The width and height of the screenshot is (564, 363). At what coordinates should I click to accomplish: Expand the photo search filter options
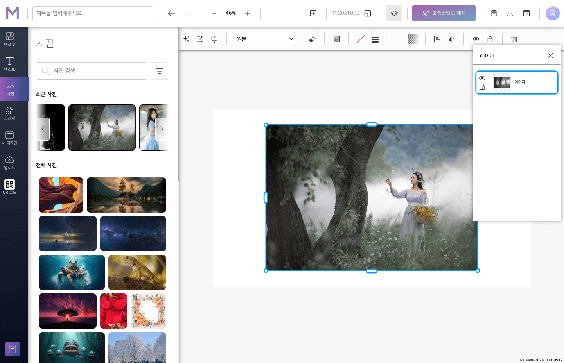[160, 71]
